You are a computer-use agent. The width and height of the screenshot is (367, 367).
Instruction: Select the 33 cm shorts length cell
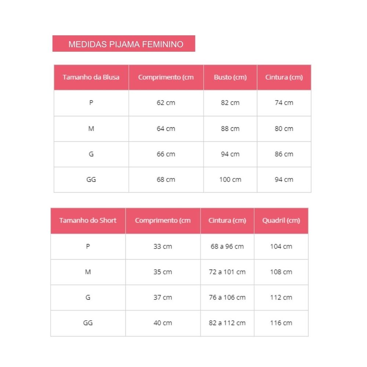pos(163,247)
